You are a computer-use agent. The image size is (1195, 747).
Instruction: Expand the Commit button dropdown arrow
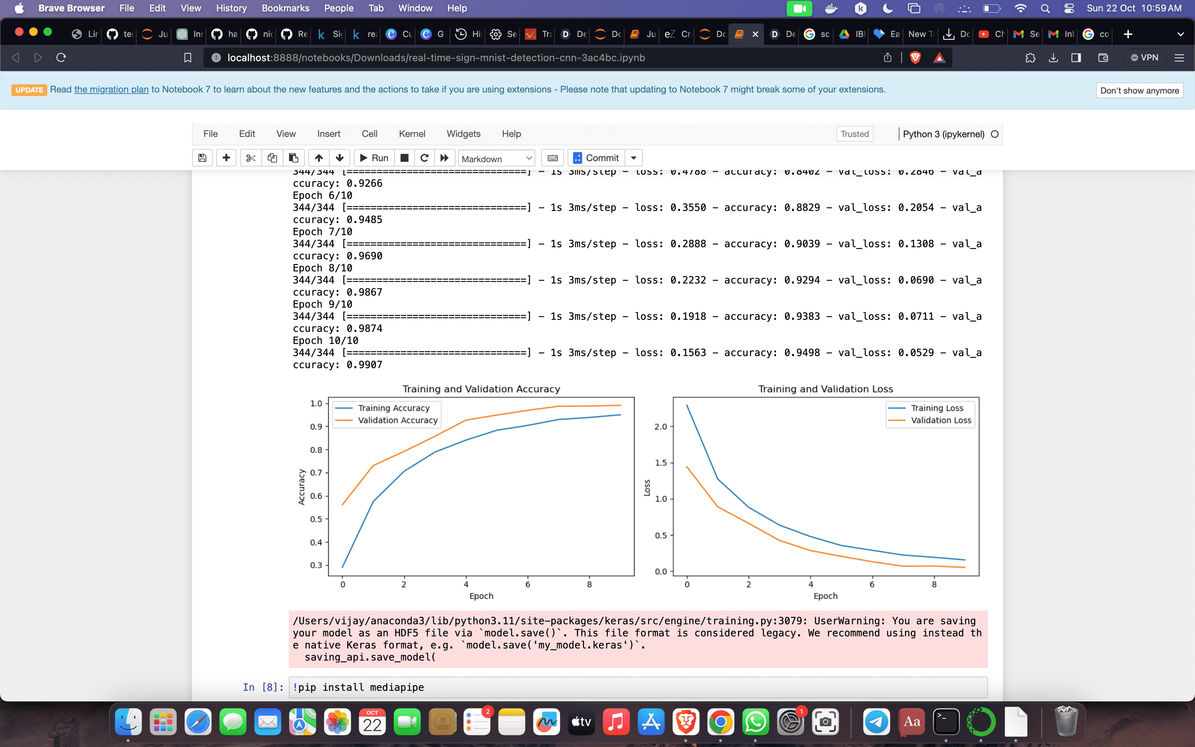tap(633, 158)
